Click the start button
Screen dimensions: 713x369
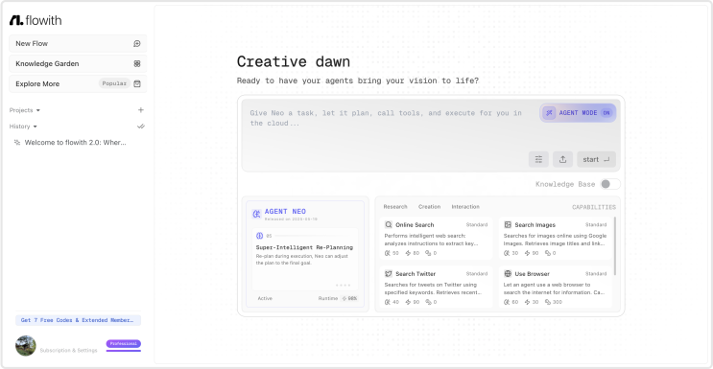tap(596, 159)
